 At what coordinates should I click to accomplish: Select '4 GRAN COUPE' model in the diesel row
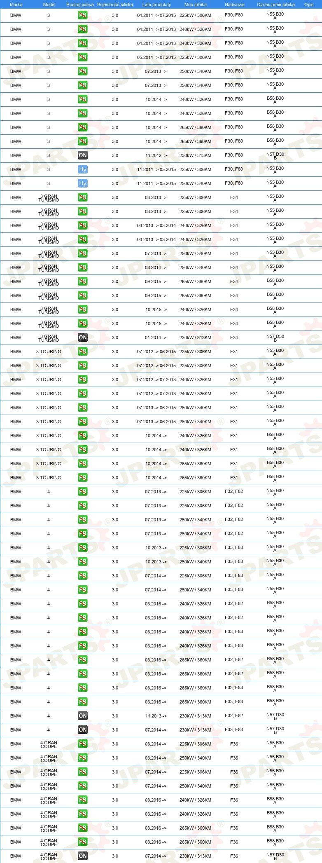pos(49,856)
